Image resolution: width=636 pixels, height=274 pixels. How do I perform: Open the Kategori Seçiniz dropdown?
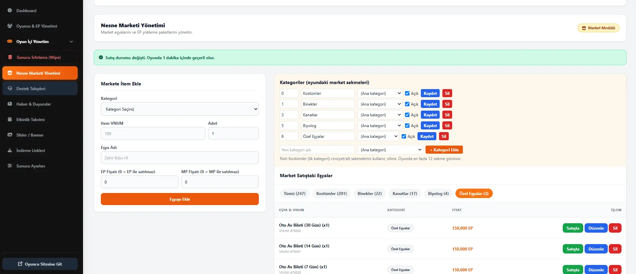[x=180, y=109]
